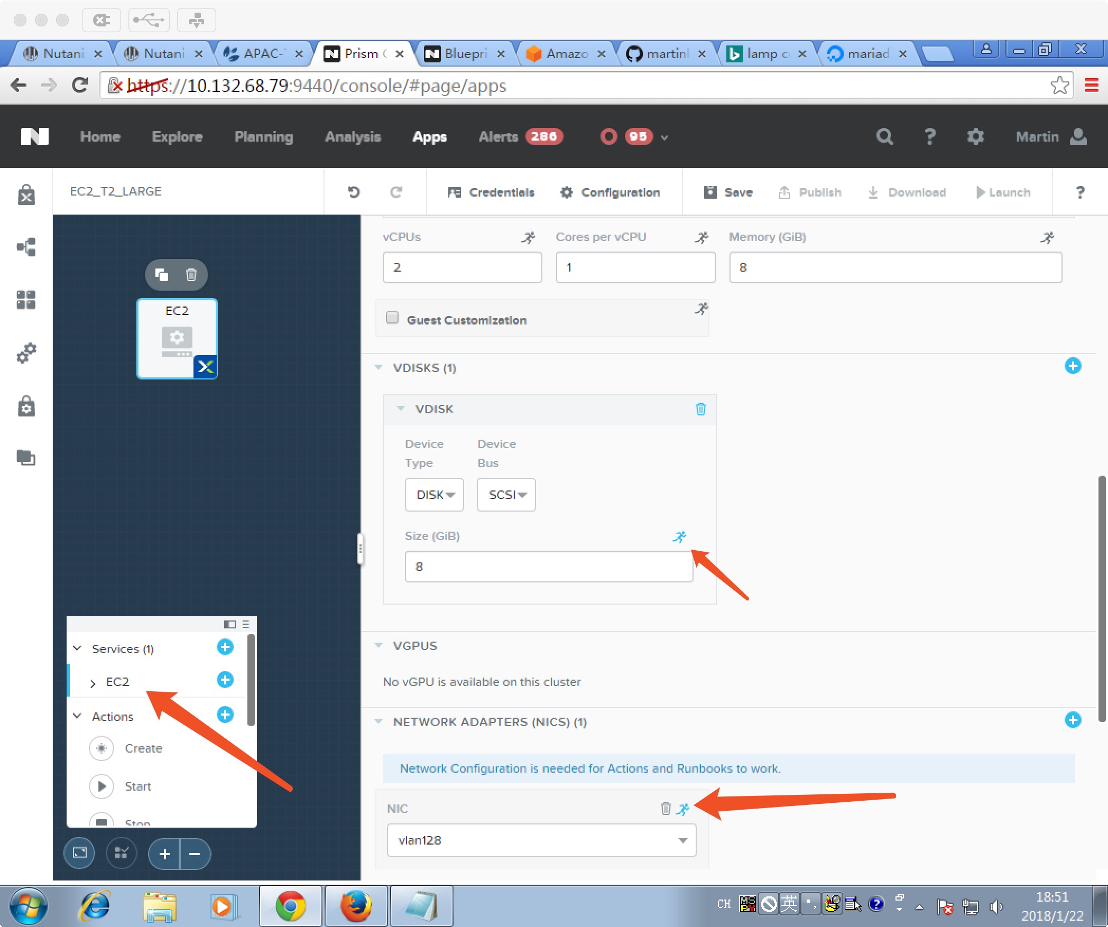
Task: Go to Home in navbar
Action: (x=100, y=136)
